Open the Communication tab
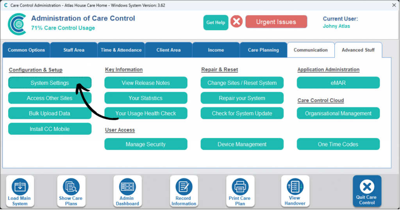Image resolution: width=400 pixels, height=210 pixels. click(311, 50)
